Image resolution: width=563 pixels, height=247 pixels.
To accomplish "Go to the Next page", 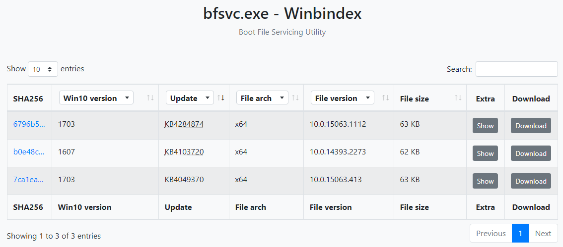I will point(543,234).
